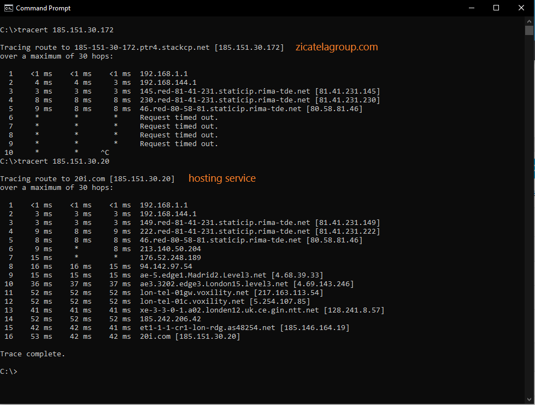Click the zicatelagroup.com annotation text

point(337,47)
